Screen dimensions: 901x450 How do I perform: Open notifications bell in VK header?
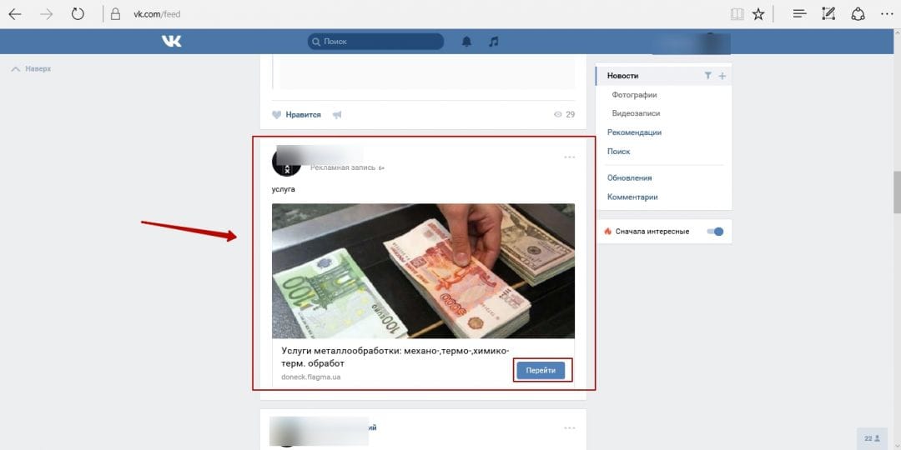click(467, 41)
